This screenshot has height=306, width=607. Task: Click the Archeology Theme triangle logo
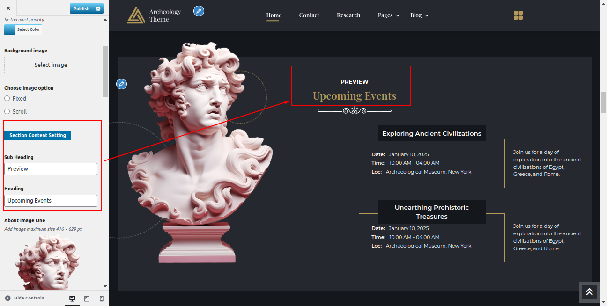click(x=136, y=15)
